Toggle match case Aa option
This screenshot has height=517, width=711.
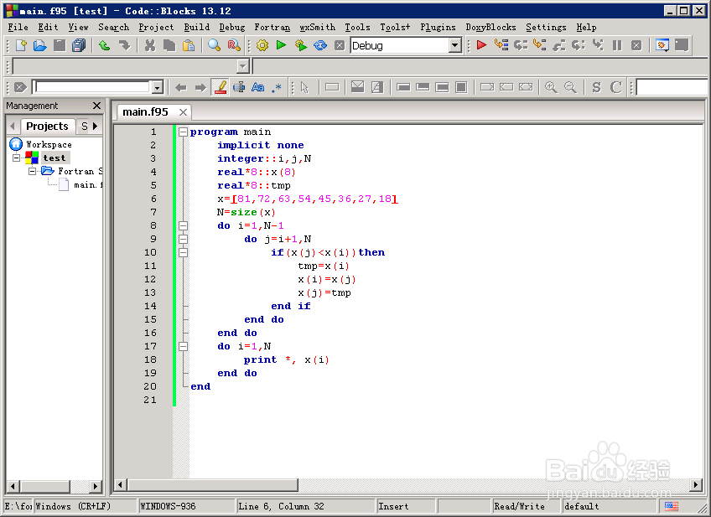pos(258,87)
